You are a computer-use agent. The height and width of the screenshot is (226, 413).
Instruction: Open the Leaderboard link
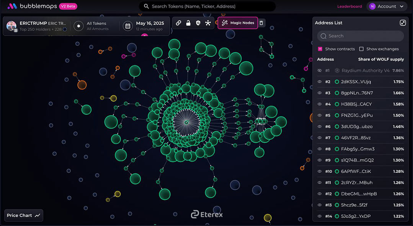349,7
